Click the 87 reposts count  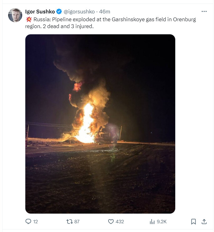(77, 222)
